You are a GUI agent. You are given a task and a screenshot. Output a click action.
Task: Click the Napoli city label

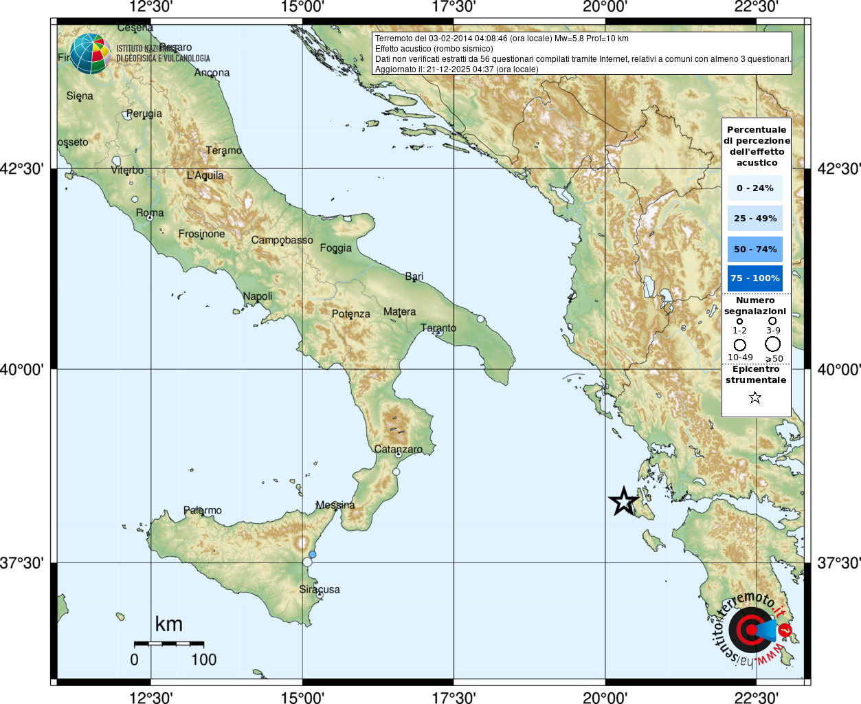pos(258,296)
